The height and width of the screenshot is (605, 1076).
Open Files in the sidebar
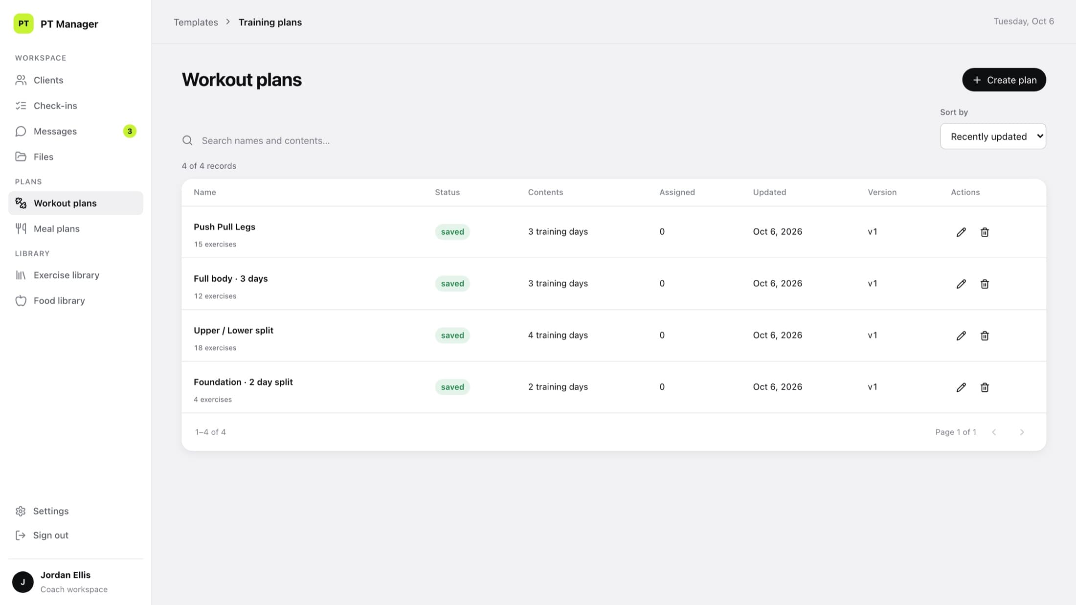76,157
